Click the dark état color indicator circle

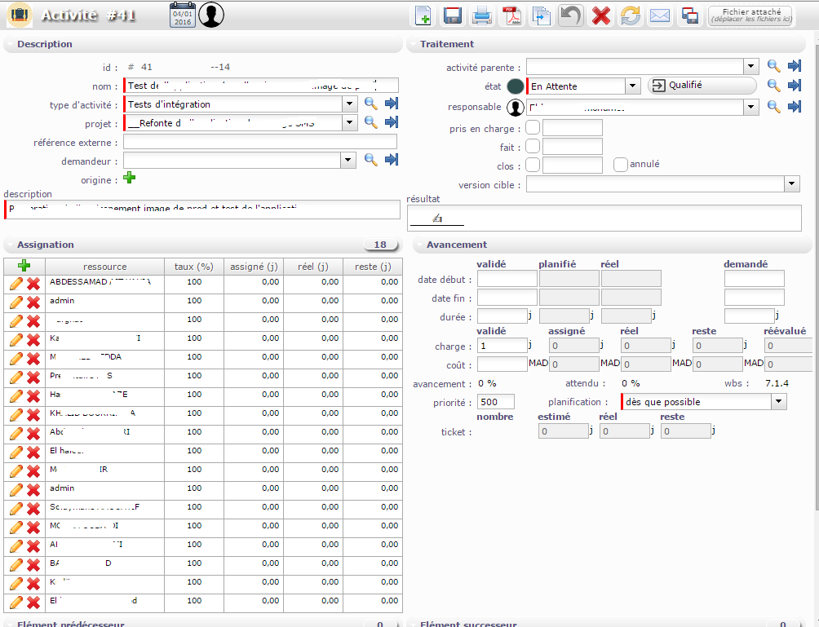point(515,86)
